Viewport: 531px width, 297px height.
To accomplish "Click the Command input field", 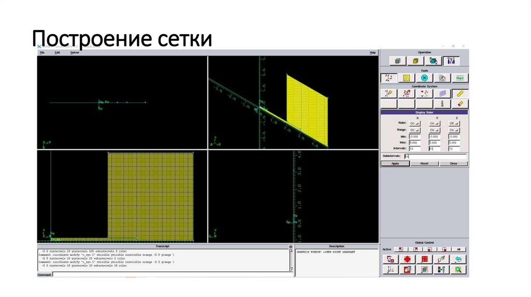I will (x=173, y=275).
